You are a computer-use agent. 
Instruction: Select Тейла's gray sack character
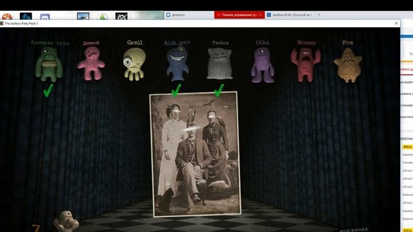(219, 63)
